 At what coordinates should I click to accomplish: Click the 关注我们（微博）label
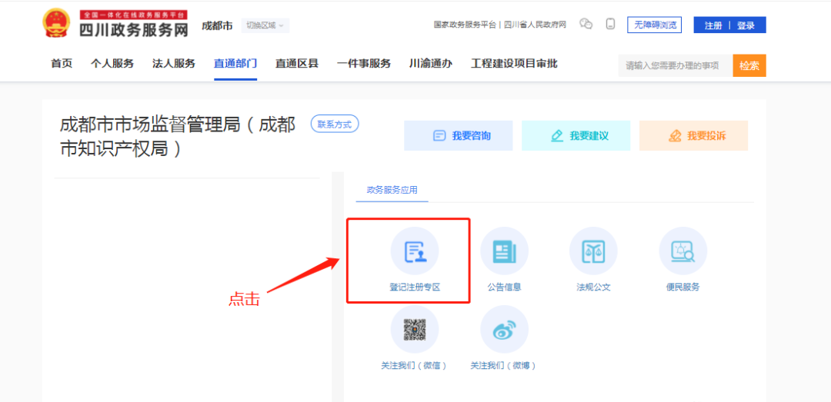[x=503, y=366]
